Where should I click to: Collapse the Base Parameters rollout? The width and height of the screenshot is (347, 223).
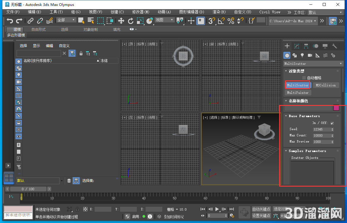point(286,116)
